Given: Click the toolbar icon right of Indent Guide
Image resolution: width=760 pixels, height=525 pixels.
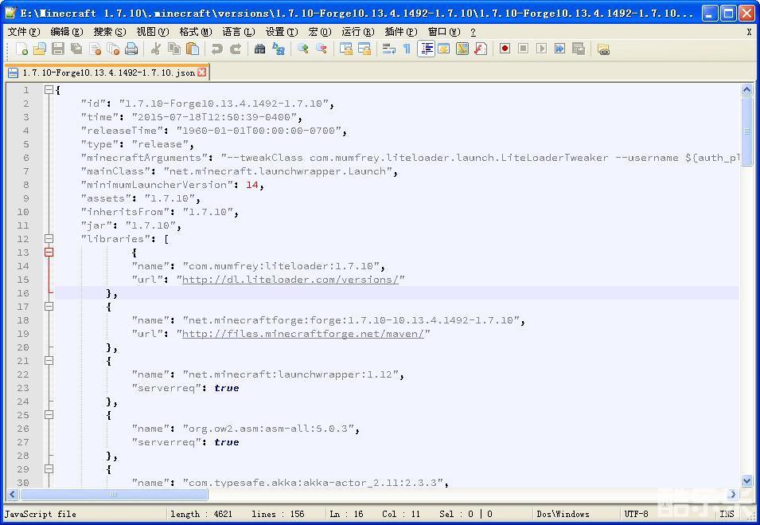Looking at the screenshot, I should pyautogui.click(x=443, y=49).
